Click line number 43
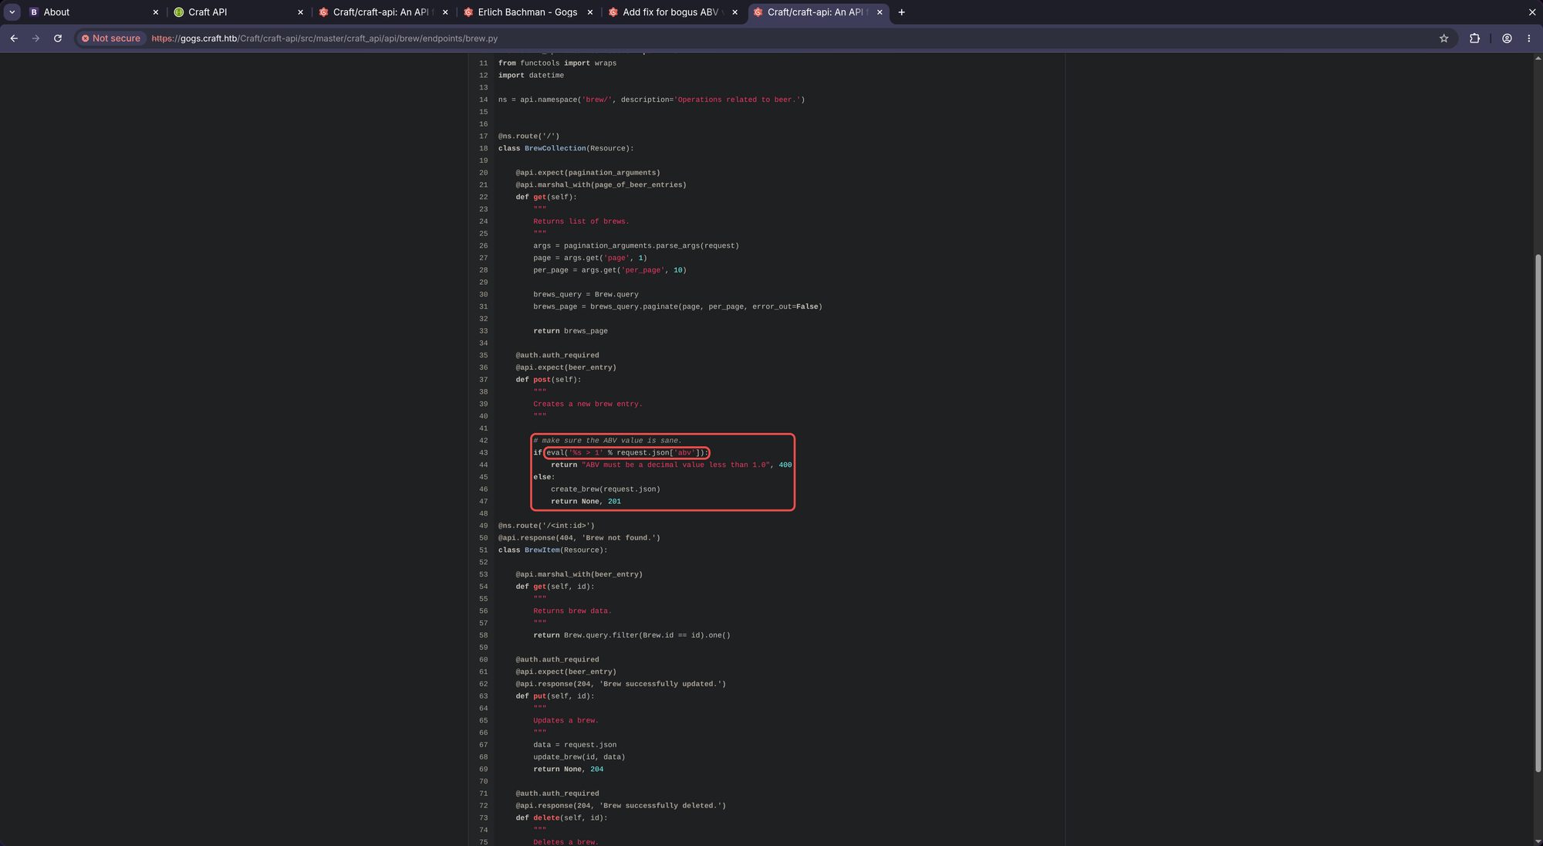 coord(484,453)
